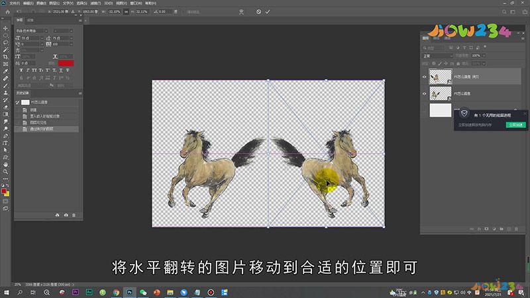Toggle Faux Italic in Character panel
530x298 pixels.
[28, 70]
